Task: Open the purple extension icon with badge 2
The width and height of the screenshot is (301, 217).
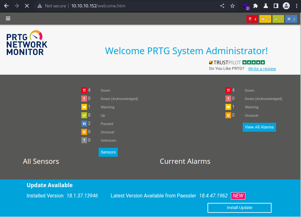Action: [x=246, y=6]
